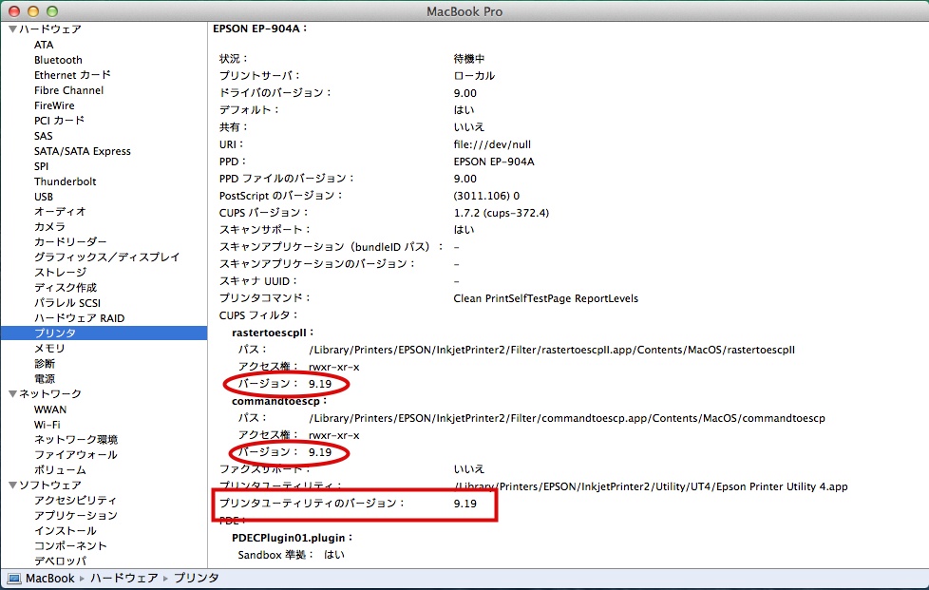Click the (3011.106) 0 PostScript value
929x590 pixels.
pyautogui.click(x=486, y=196)
